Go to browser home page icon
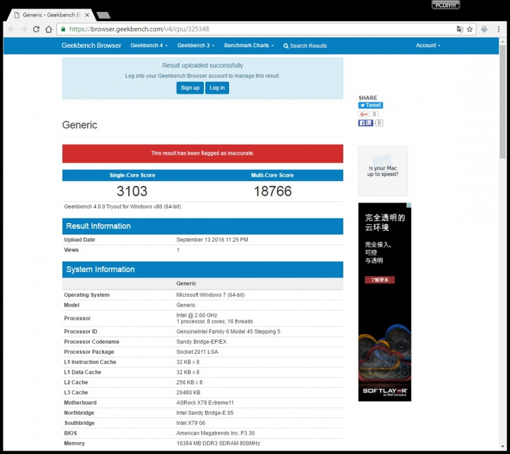510x454 pixels. pyautogui.click(x=48, y=29)
